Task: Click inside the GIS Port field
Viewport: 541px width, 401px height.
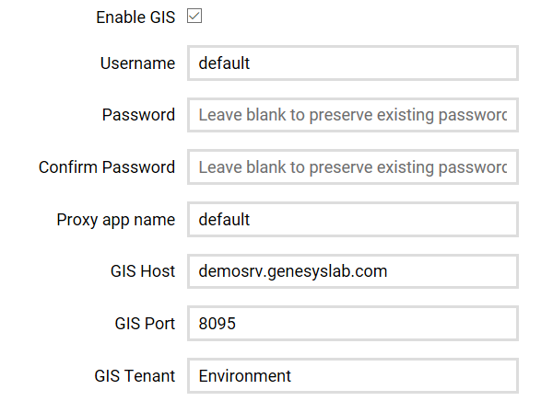Action: [x=353, y=324]
